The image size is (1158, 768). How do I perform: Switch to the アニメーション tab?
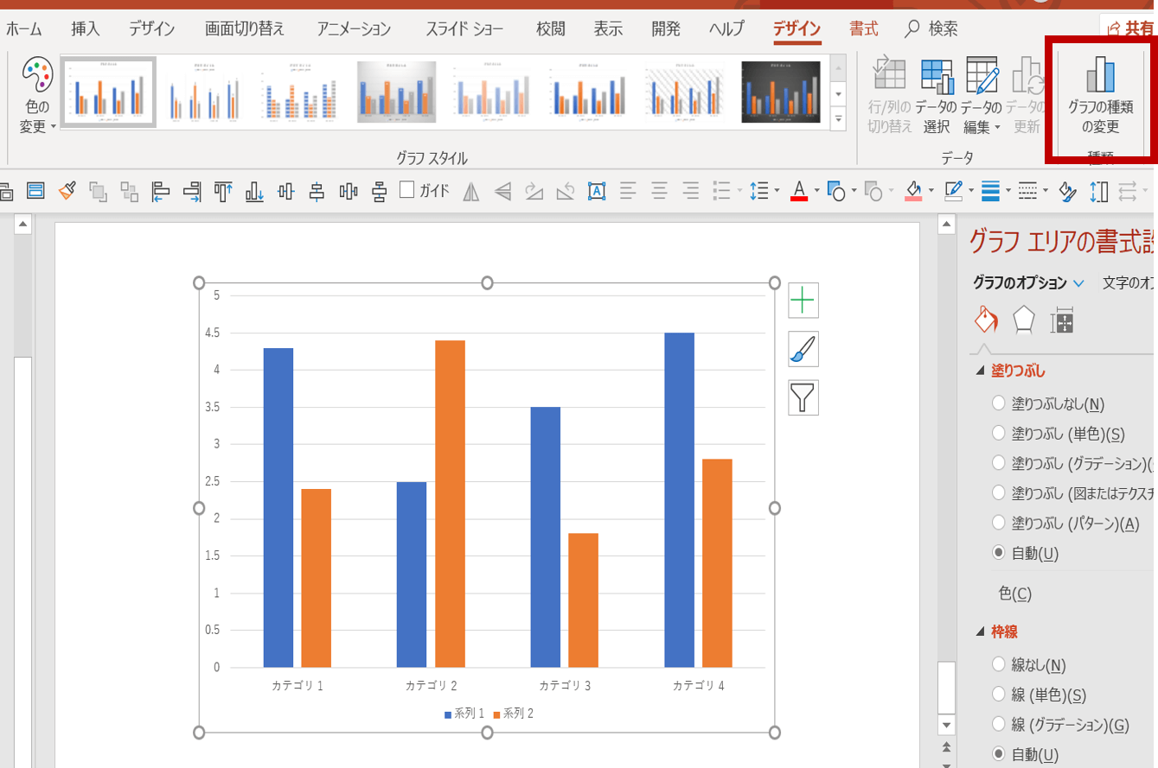tap(354, 29)
